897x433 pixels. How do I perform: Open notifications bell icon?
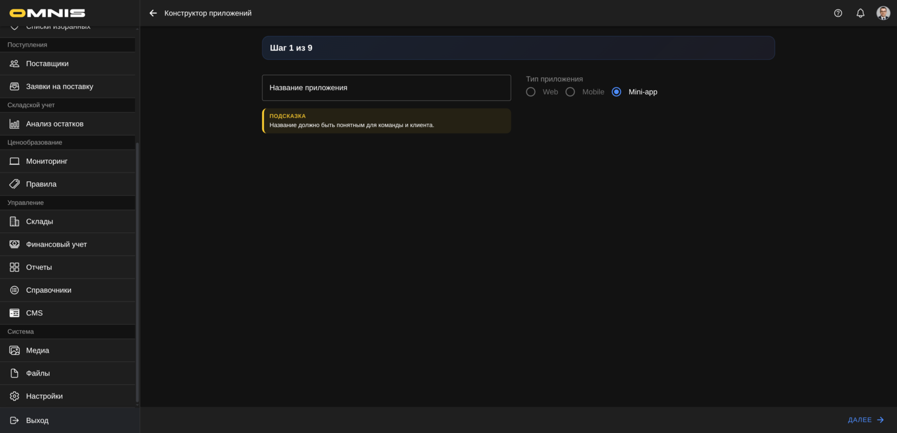(860, 13)
